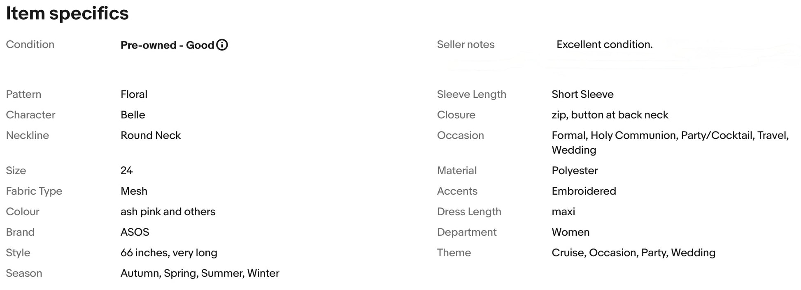Viewport: 801px width, 290px height.
Task: Select the Floral pattern value
Action: click(x=134, y=94)
